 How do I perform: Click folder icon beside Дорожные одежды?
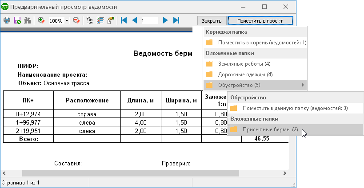[x=209, y=74]
